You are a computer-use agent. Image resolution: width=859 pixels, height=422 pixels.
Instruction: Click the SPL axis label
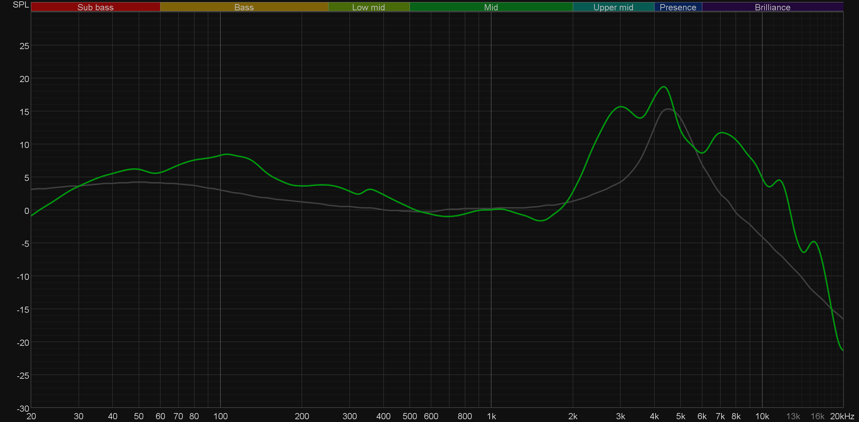21,5
